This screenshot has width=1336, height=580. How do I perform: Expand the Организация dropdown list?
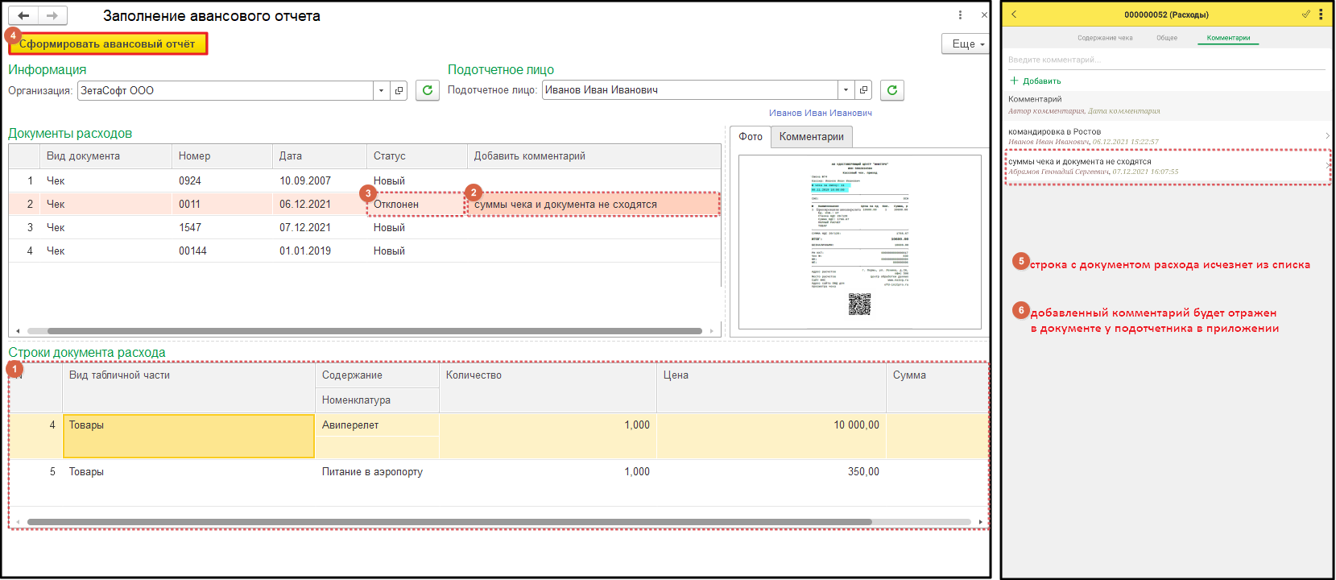click(x=381, y=90)
